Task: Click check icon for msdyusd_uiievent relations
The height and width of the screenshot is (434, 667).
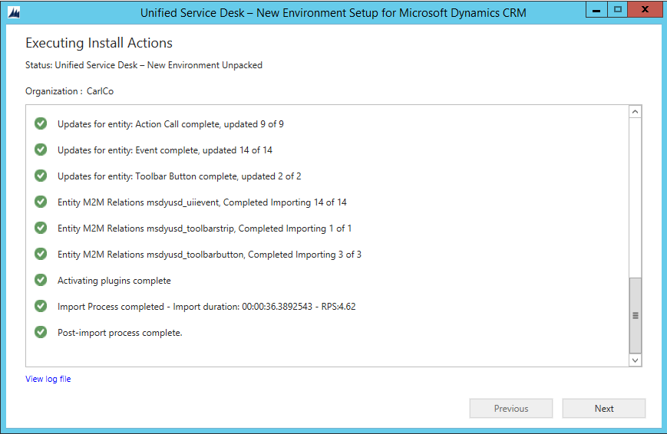Action: point(41,202)
